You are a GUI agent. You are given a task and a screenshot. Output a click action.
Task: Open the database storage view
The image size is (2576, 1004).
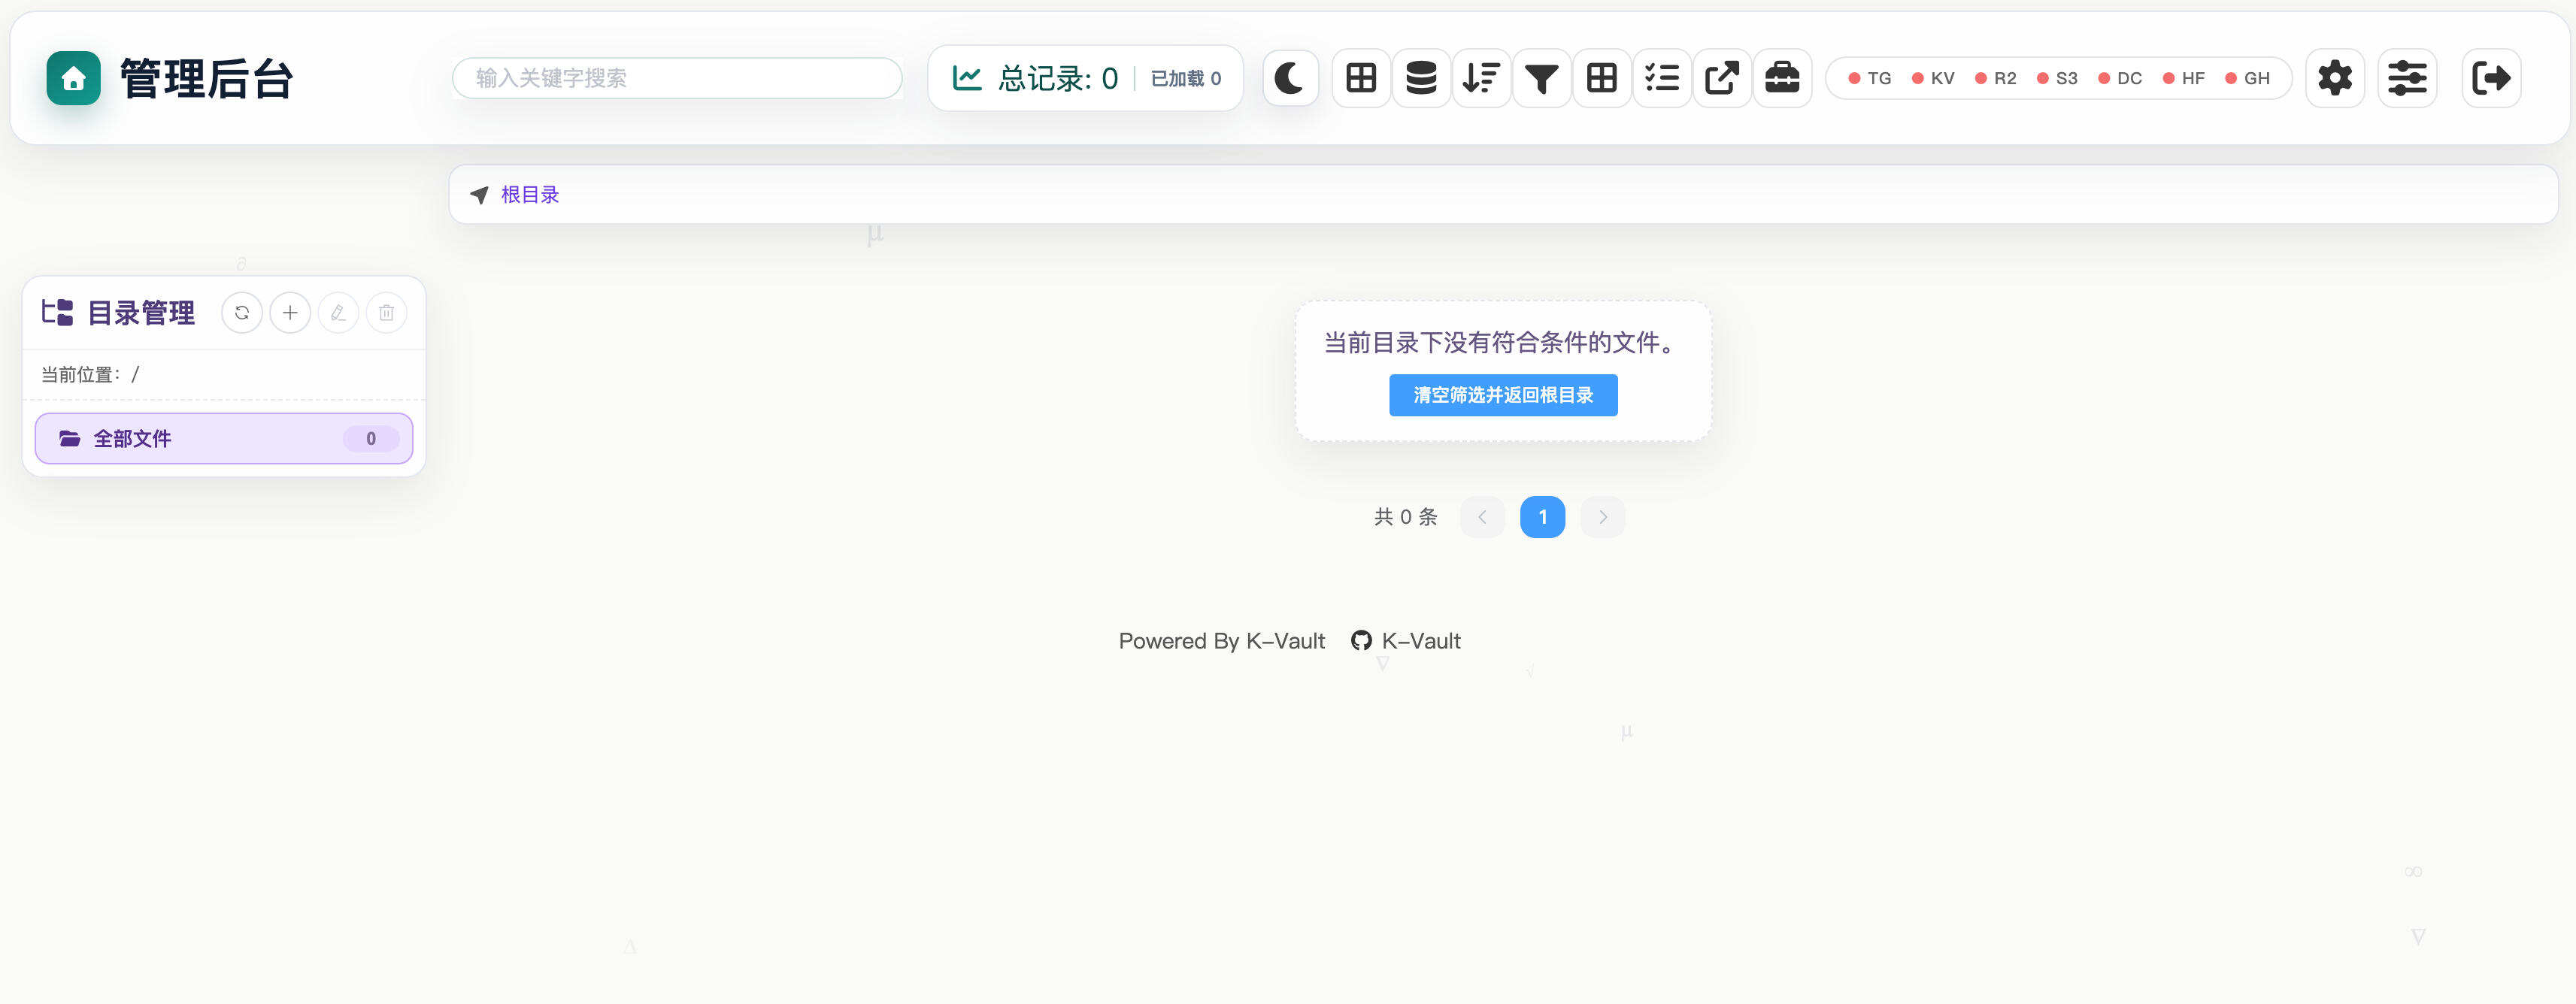tap(1420, 77)
